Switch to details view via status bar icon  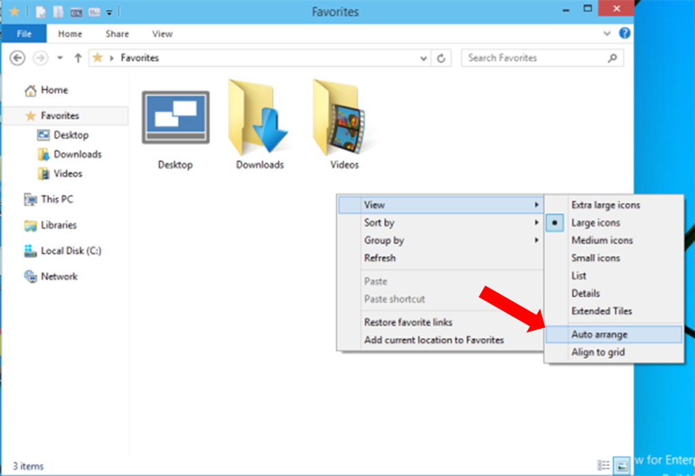(603, 466)
